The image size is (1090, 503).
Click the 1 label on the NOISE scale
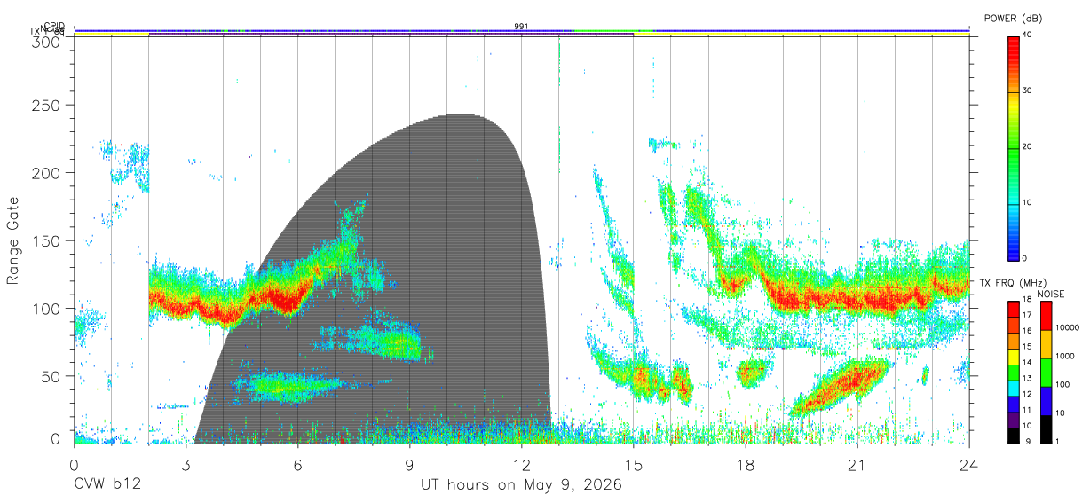click(x=1057, y=441)
